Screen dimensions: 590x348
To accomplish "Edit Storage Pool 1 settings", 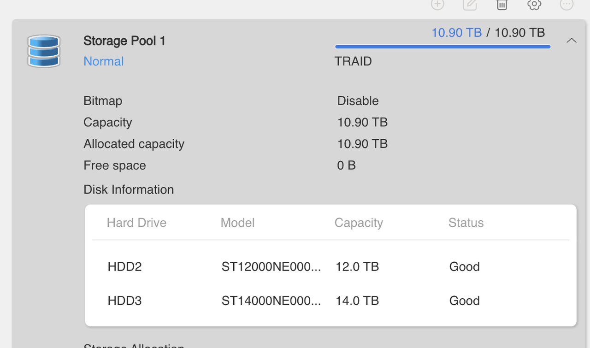I will [x=469, y=5].
